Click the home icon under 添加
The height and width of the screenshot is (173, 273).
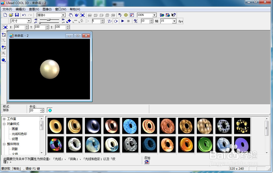pos(147,162)
